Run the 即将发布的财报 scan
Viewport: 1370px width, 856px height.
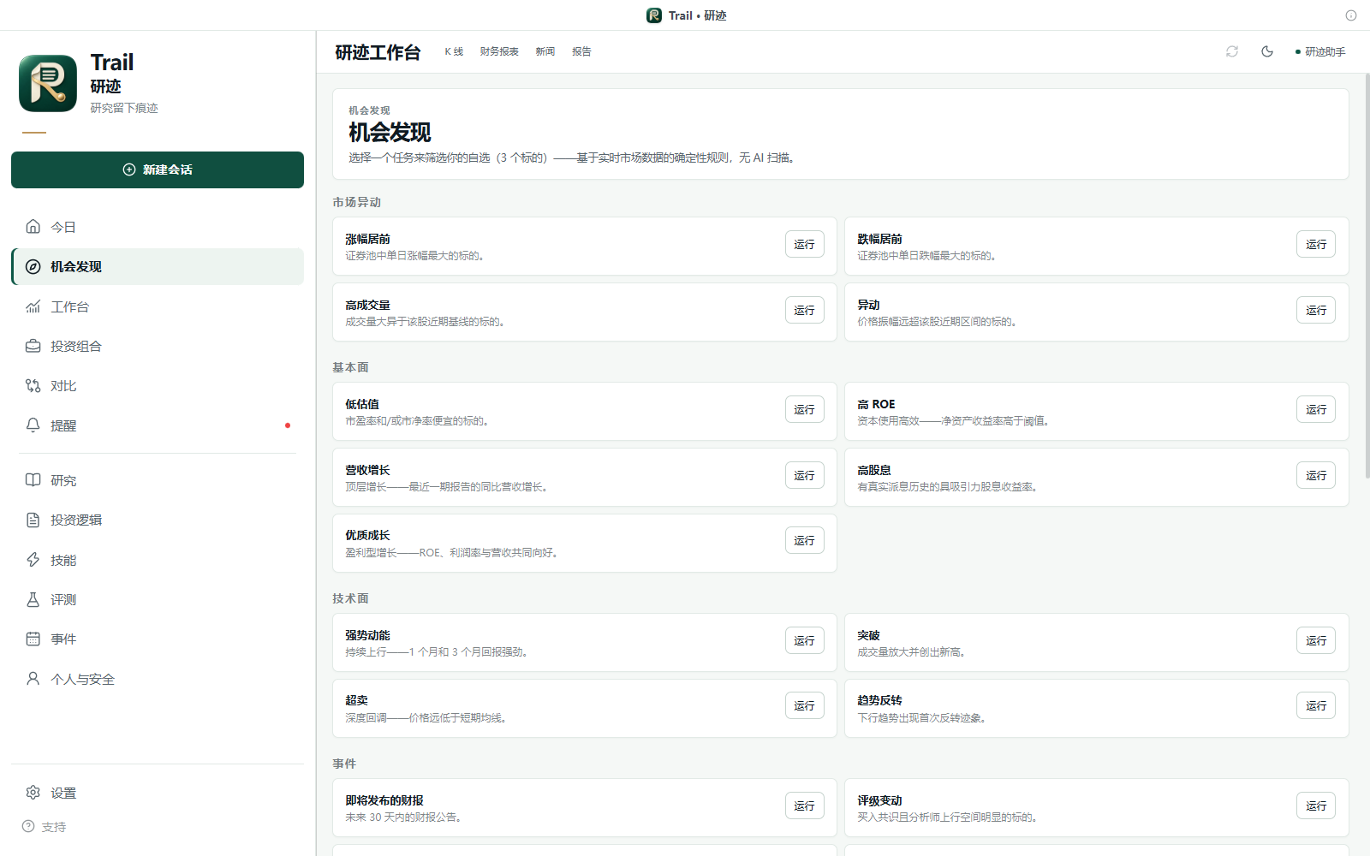coord(805,805)
